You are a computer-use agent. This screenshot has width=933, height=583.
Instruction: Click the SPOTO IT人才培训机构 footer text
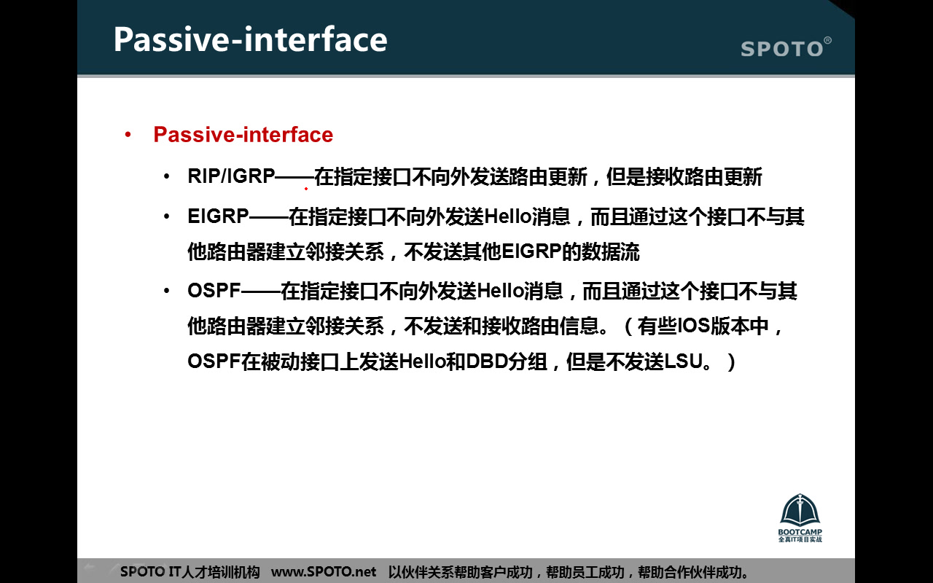(190, 572)
